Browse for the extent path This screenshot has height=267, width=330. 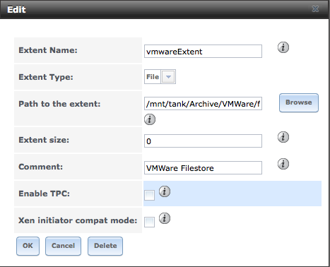pyautogui.click(x=299, y=102)
